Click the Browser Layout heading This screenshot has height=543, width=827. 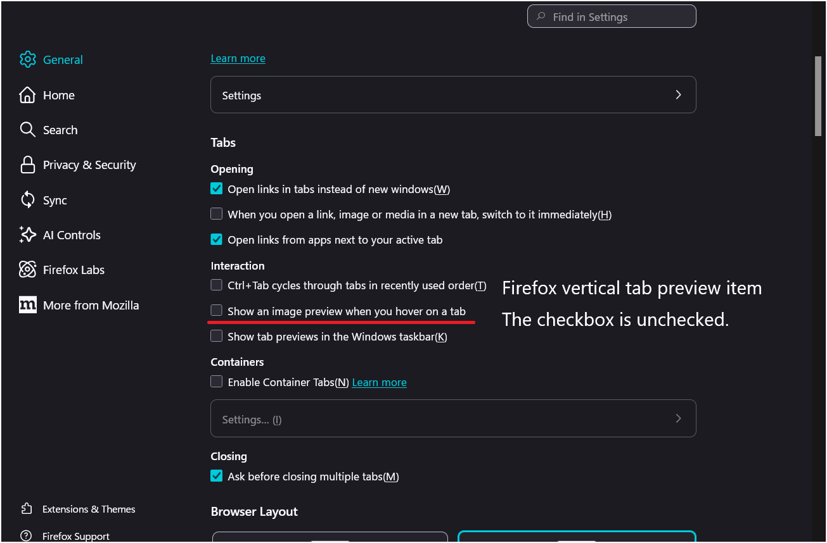[254, 511]
